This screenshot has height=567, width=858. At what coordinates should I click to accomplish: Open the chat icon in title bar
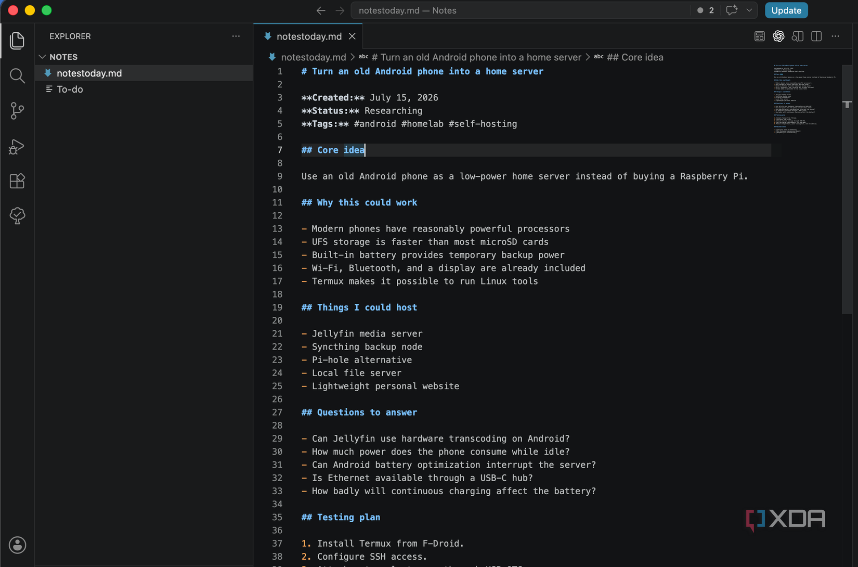coord(732,10)
